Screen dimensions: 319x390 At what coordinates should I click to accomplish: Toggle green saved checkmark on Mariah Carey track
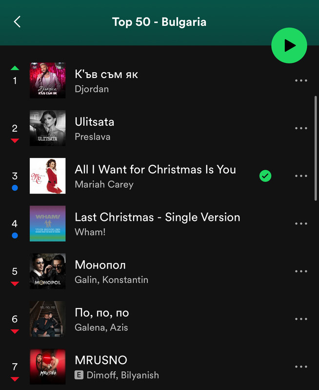pos(265,176)
